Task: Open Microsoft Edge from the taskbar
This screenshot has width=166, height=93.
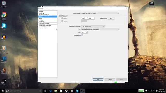Action: [x=51, y=91]
